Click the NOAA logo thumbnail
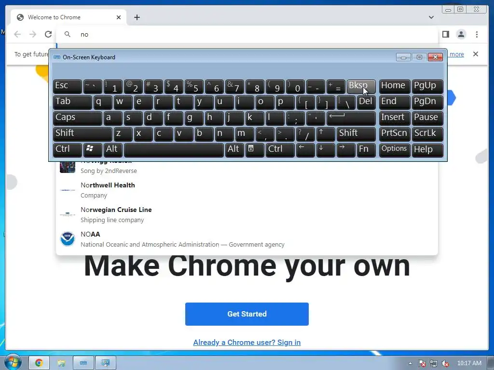Image resolution: width=494 pixels, height=370 pixels. (x=68, y=239)
